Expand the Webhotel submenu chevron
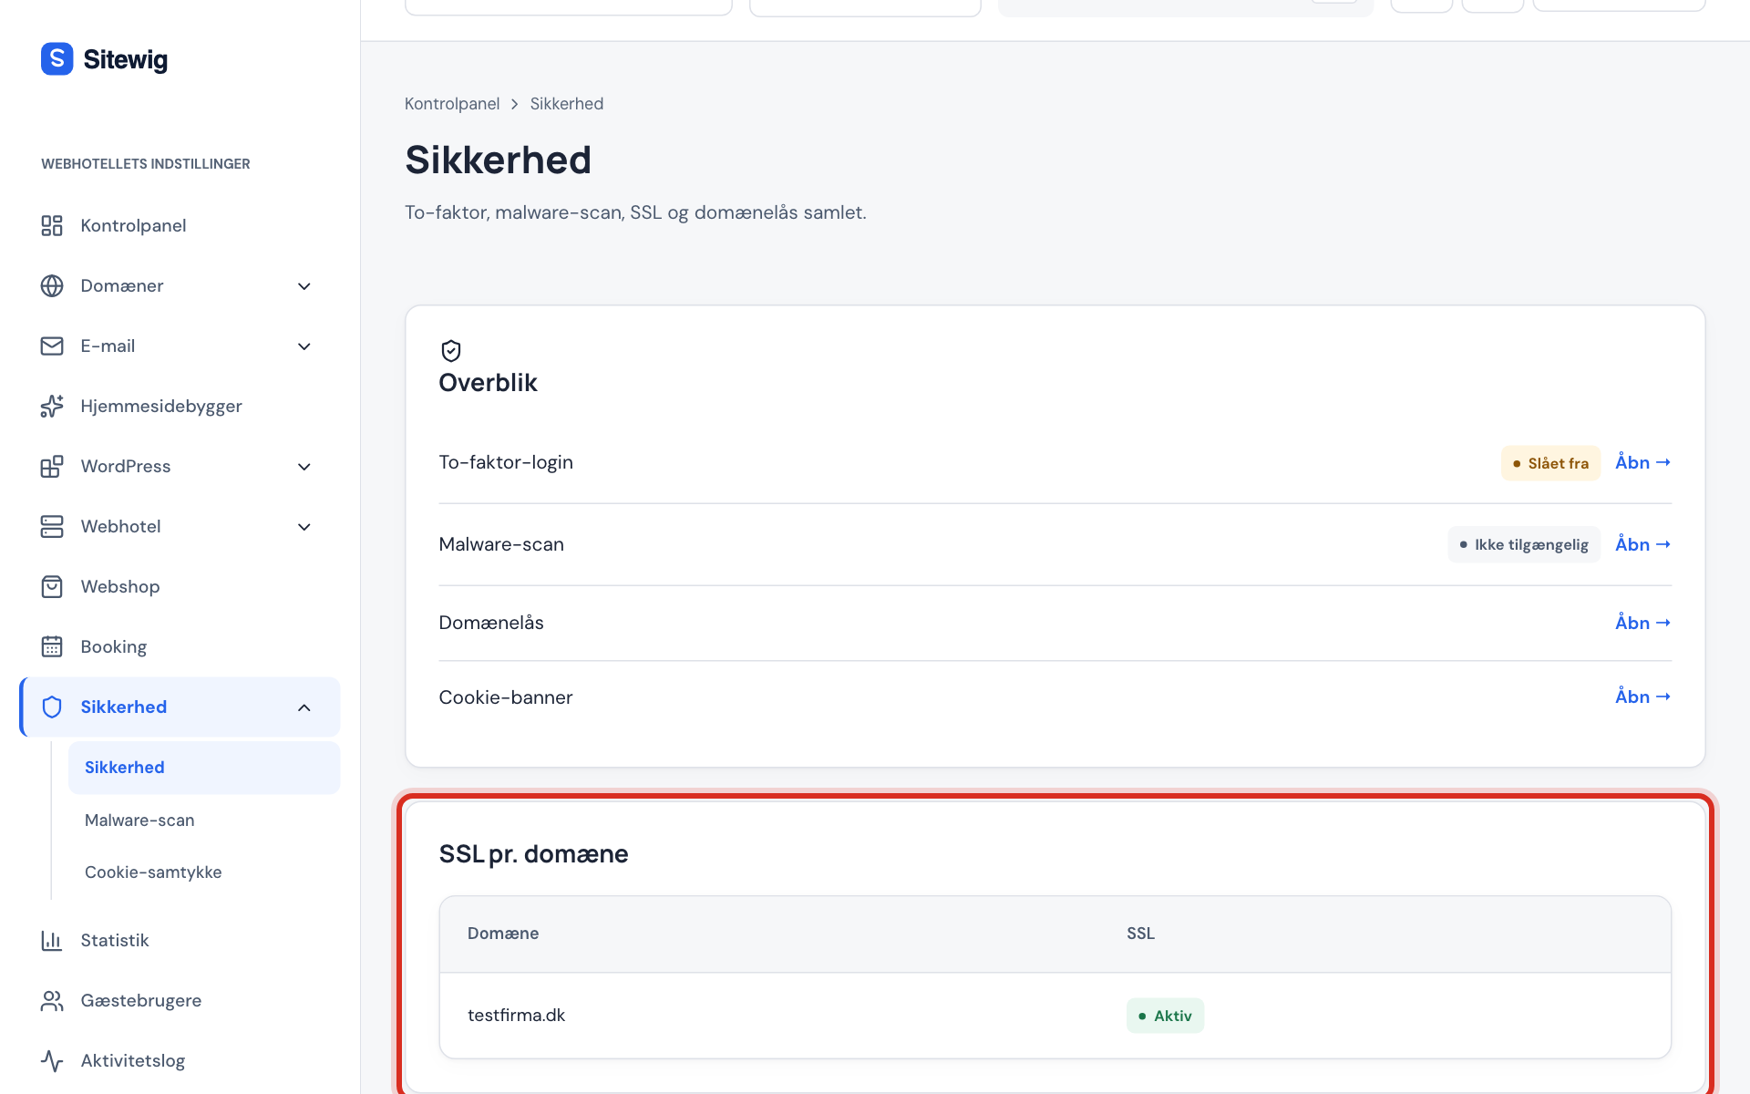Image resolution: width=1750 pixels, height=1094 pixels. click(304, 527)
